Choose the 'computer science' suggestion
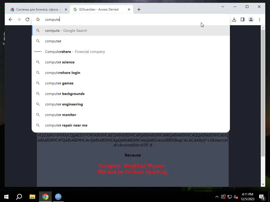This screenshot has height=202, width=270. point(131,62)
